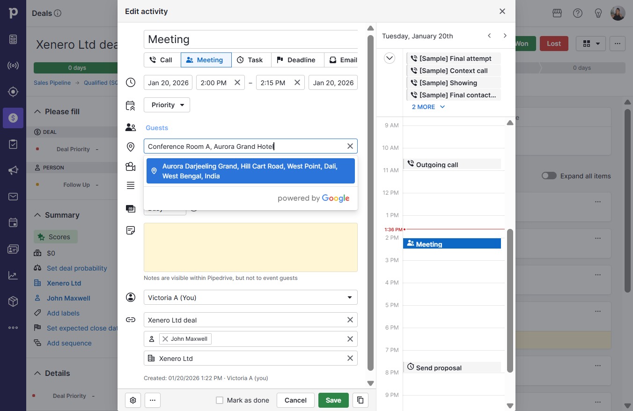
Task: Open the view switcher dropdown
Action: click(591, 44)
